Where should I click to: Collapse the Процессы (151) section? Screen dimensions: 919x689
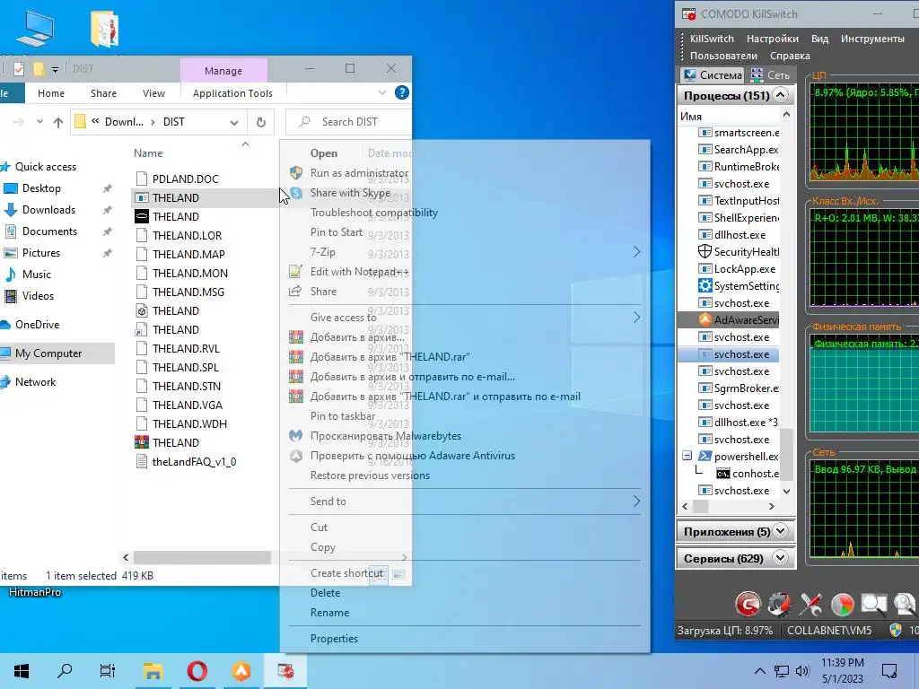point(781,95)
